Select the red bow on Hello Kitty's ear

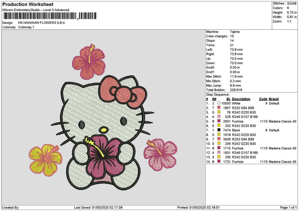123,93
